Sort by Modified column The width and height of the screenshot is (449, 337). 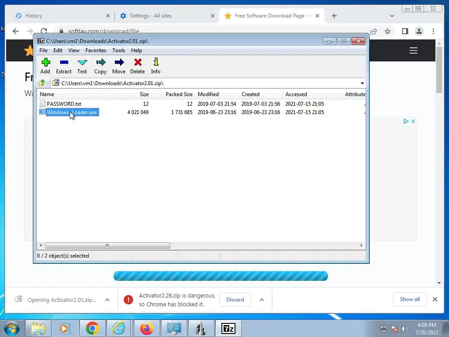click(x=217, y=94)
